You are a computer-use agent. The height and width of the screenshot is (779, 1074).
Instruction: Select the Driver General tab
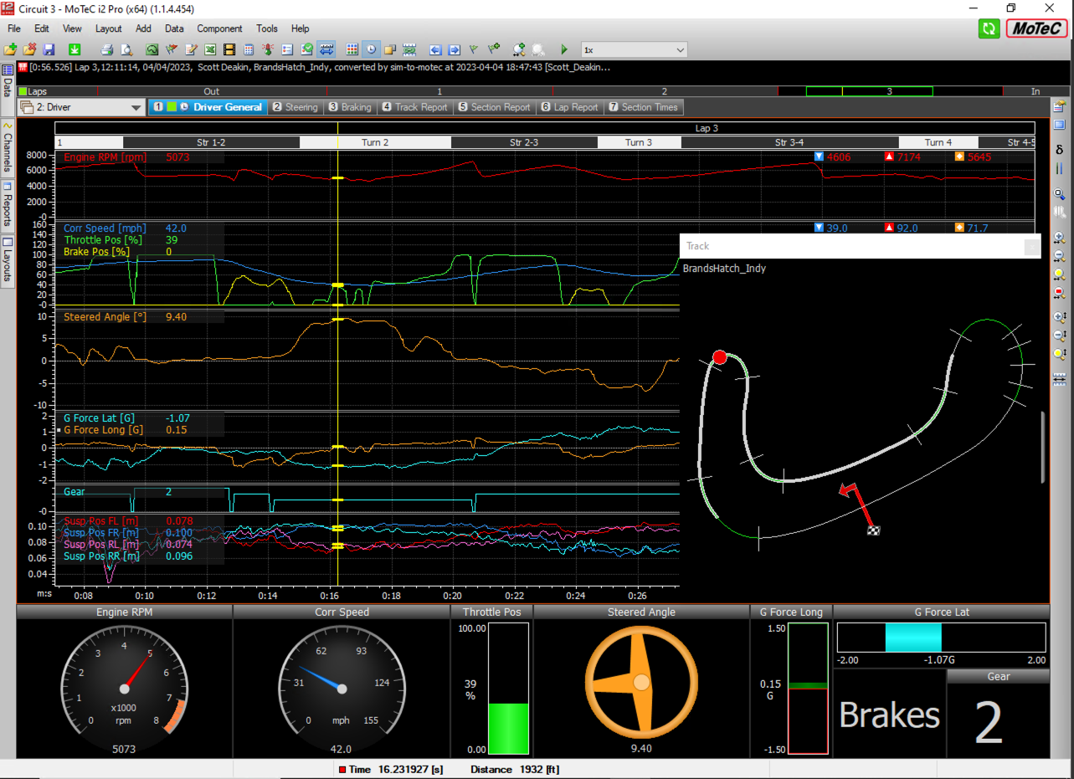tap(208, 107)
